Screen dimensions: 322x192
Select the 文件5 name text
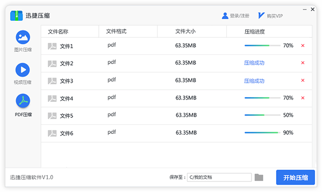click(x=66, y=116)
